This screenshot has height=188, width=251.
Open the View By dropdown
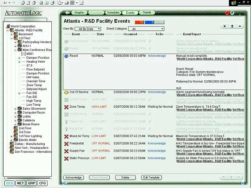click(x=88, y=29)
